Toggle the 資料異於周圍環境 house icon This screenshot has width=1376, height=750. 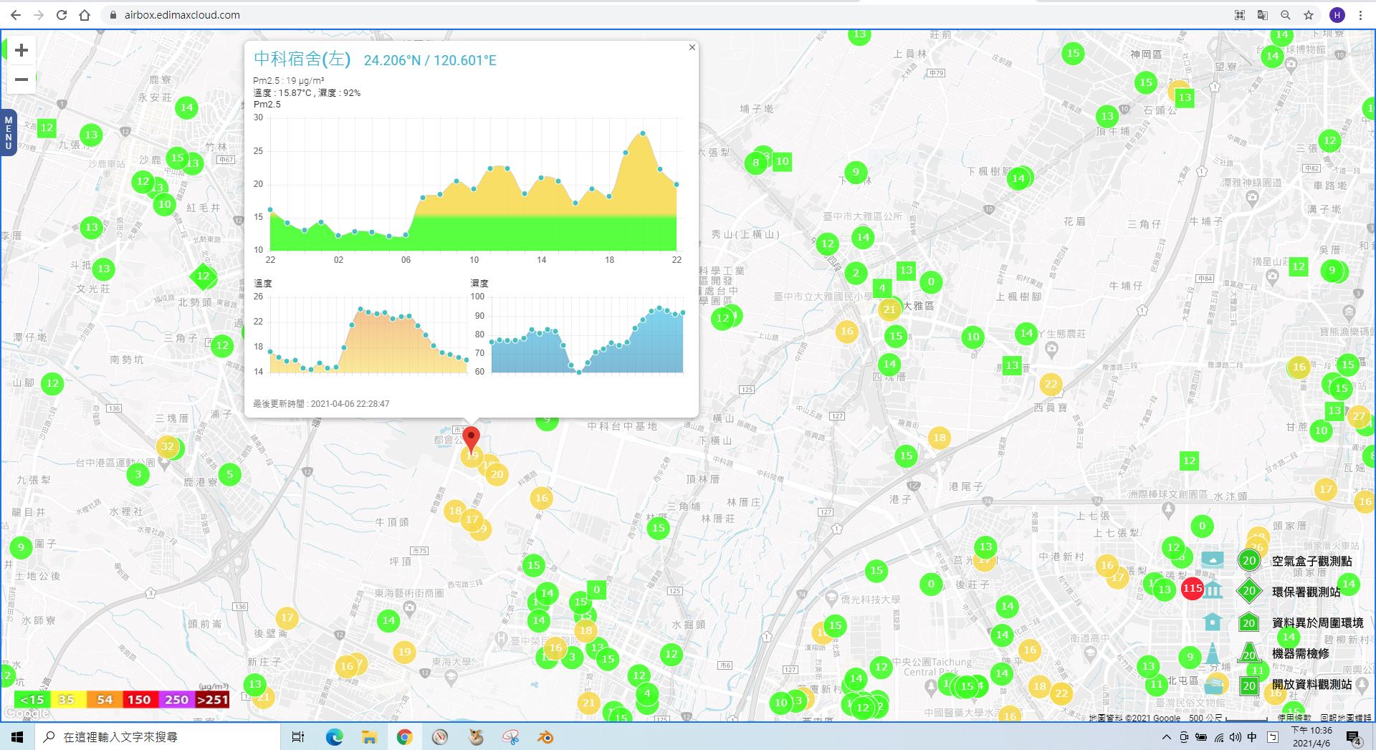tap(1213, 621)
